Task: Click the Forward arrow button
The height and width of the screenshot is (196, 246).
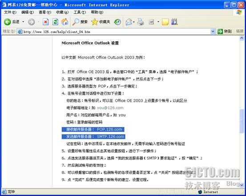Action: (x=32, y=22)
